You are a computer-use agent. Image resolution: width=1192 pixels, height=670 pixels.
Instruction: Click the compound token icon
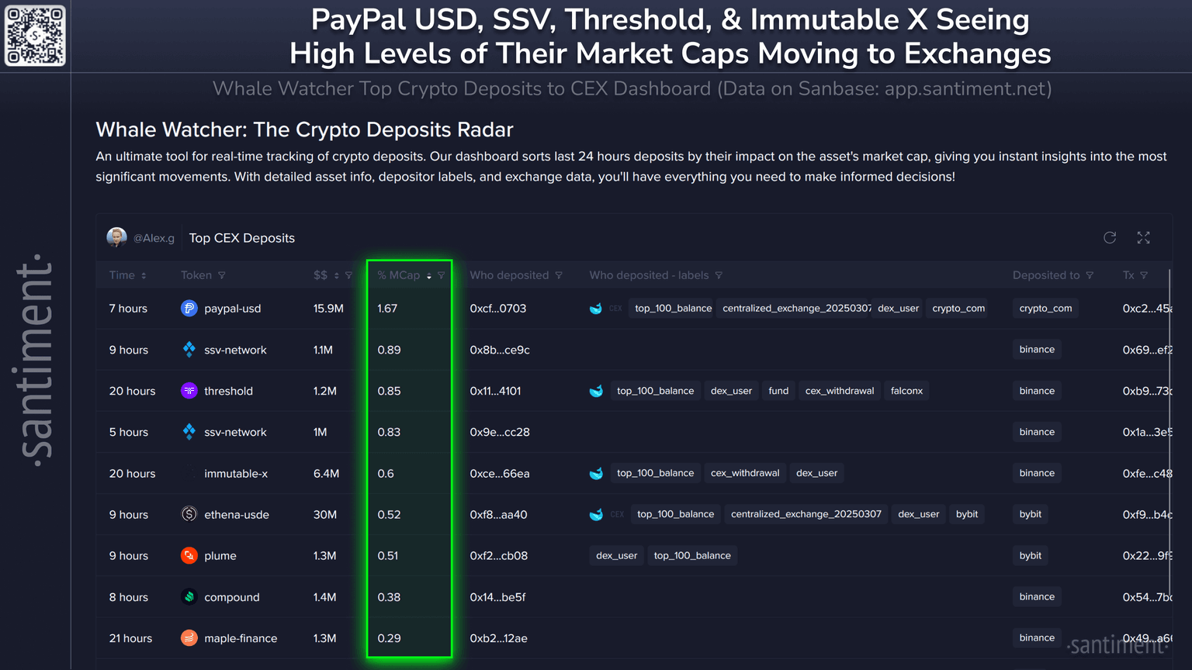click(189, 597)
